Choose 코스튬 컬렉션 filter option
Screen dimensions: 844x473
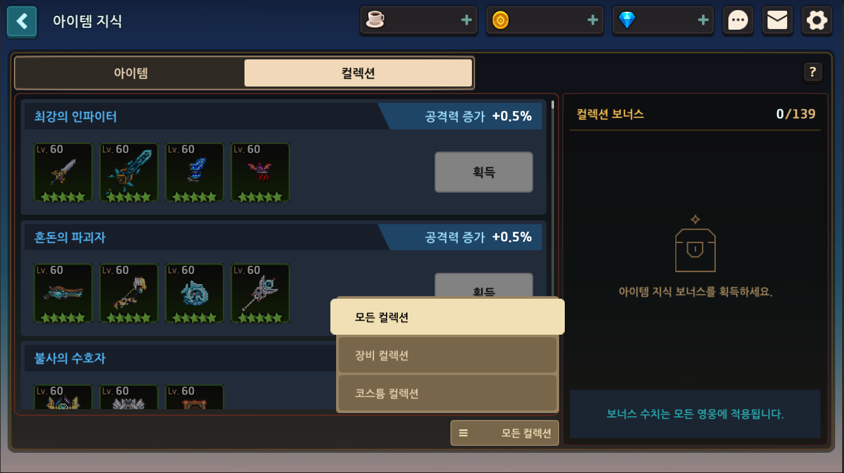coord(447,393)
